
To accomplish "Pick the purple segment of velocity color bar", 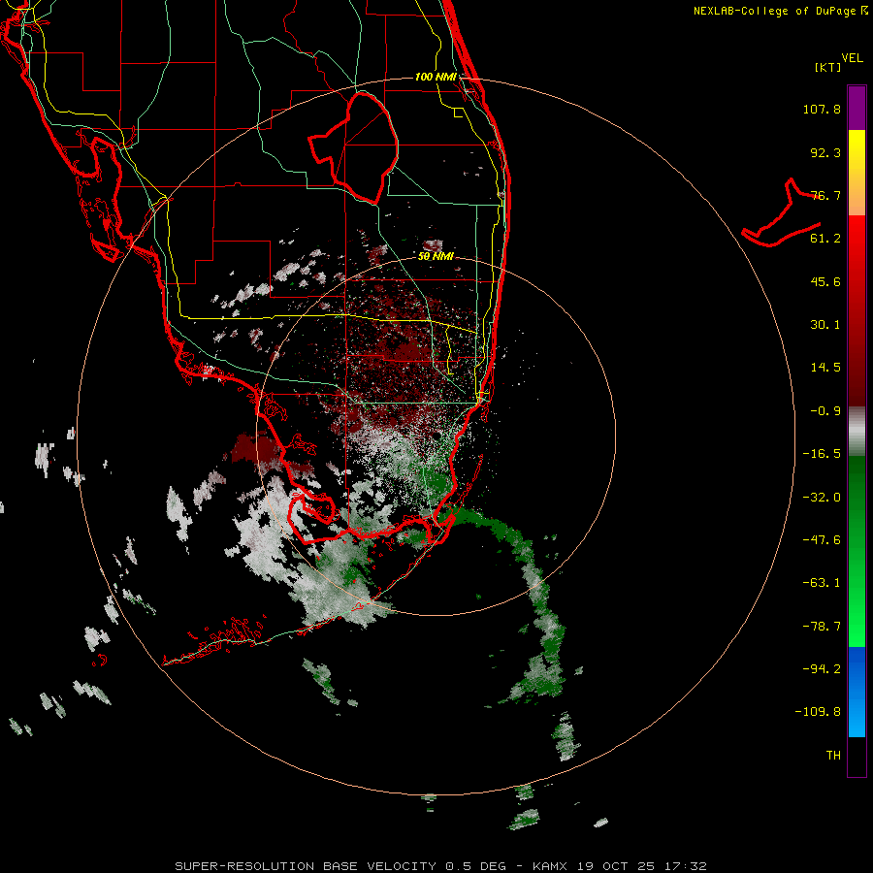I will tap(857, 108).
